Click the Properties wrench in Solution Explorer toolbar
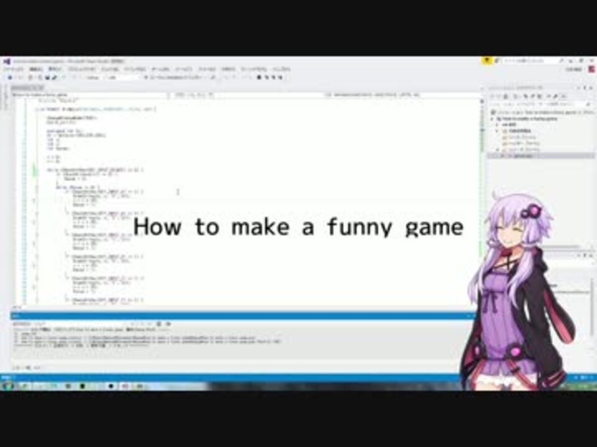This screenshot has width=597, height=447. (556, 97)
